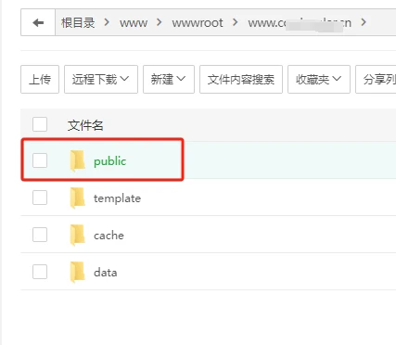Open the 收藏夹 dropdown
This screenshot has height=345, width=396.
tap(319, 79)
